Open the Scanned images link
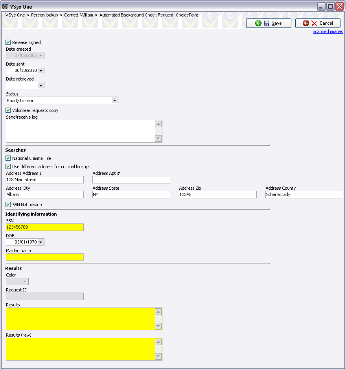 [328, 32]
